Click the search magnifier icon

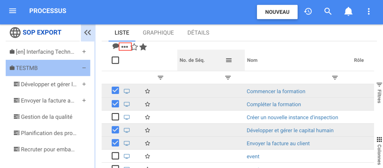[328, 12]
